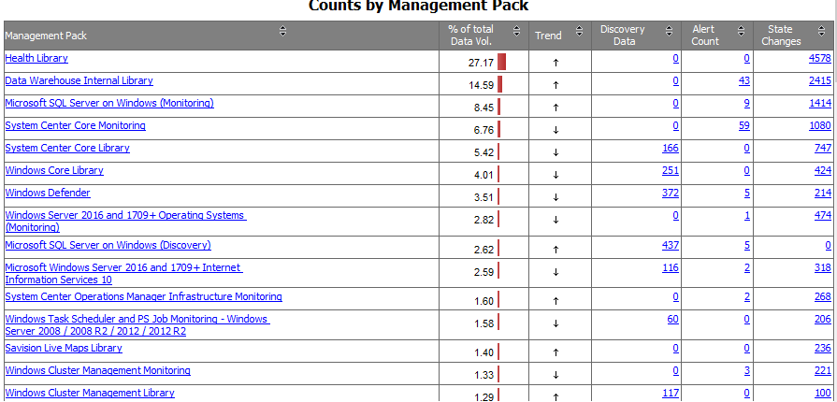Image resolution: width=837 pixels, height=402 pixels.
Task: Click IIS 10 discovery data 116
Action: [x=670, y=267]
